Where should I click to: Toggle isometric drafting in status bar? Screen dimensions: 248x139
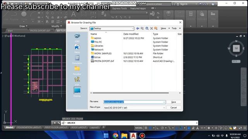[170, 128]
